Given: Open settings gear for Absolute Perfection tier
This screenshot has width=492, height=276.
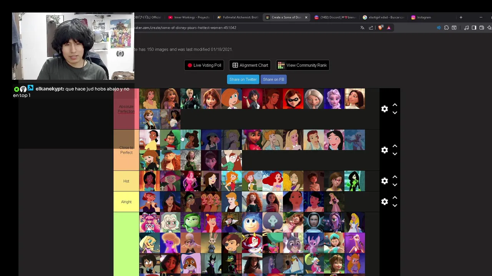Looking at the screenshot, I should tap(384, 109).
